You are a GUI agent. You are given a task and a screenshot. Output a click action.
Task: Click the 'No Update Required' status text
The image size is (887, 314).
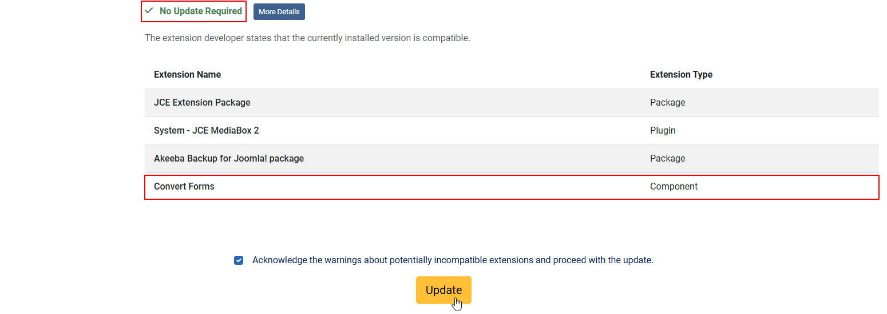pos(200,11)
